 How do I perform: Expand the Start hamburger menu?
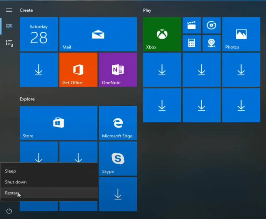click(x=9, y=10)
